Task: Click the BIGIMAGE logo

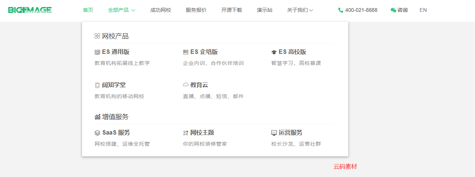Action: pos(30,10)
